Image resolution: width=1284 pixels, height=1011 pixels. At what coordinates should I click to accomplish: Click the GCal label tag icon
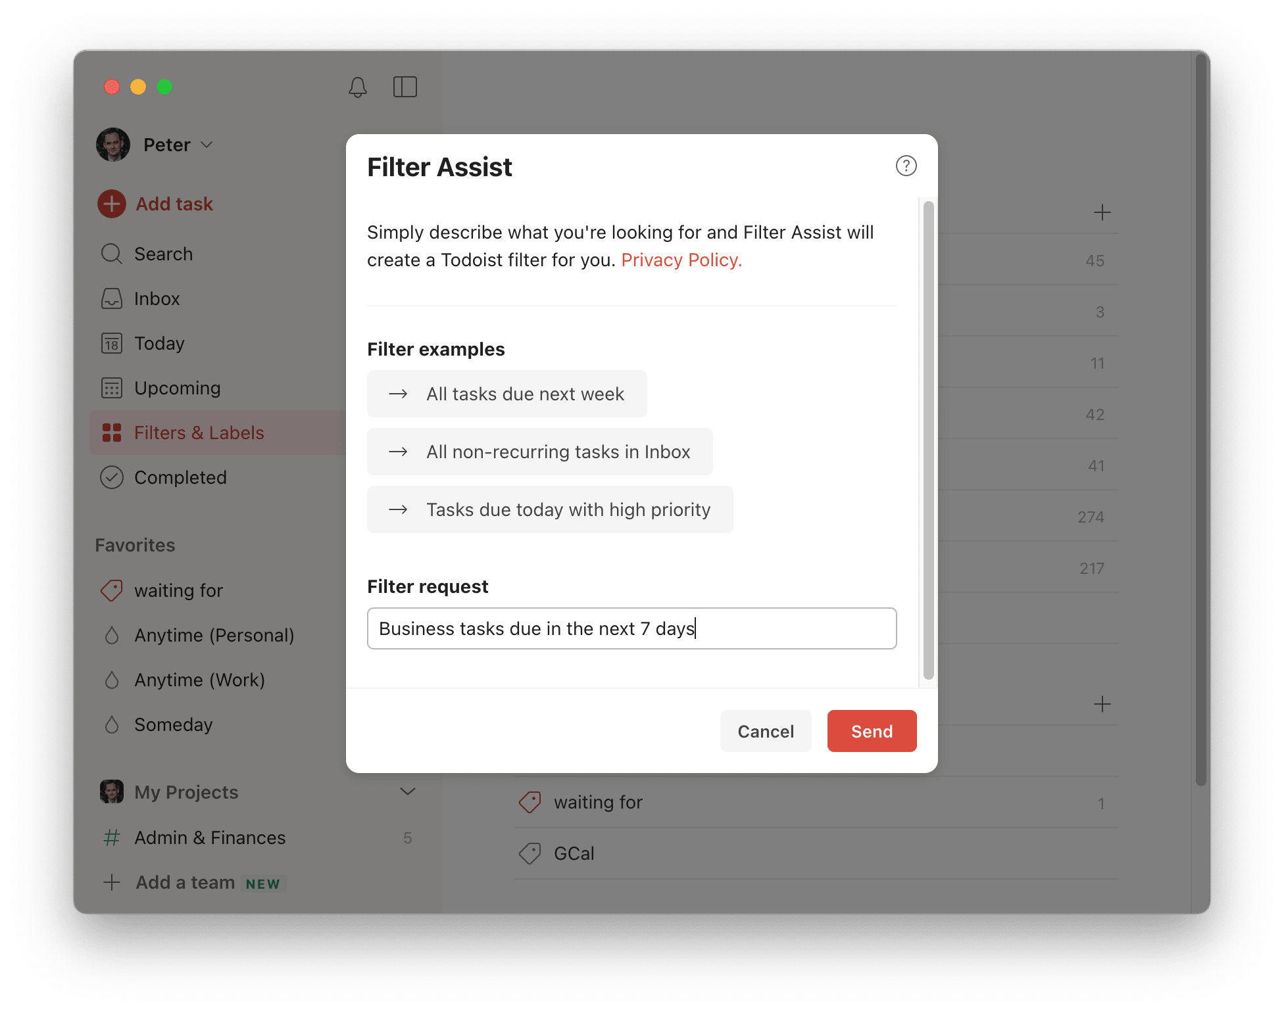530,853
